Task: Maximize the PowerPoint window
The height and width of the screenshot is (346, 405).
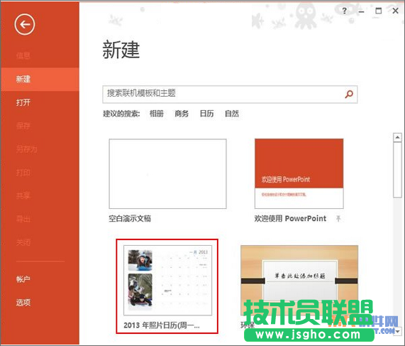Action: [x=378, y=11]
